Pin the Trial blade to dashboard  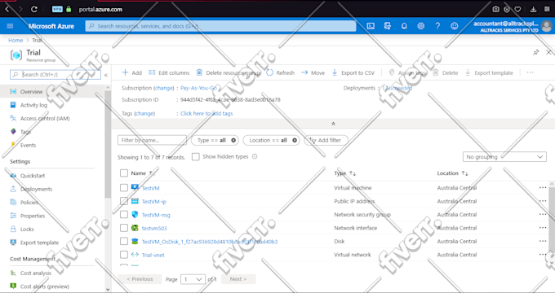(x=536, y=52)
